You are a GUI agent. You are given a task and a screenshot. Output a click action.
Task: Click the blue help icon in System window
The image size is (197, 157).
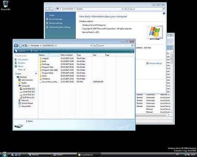click(x=164, y=13)
